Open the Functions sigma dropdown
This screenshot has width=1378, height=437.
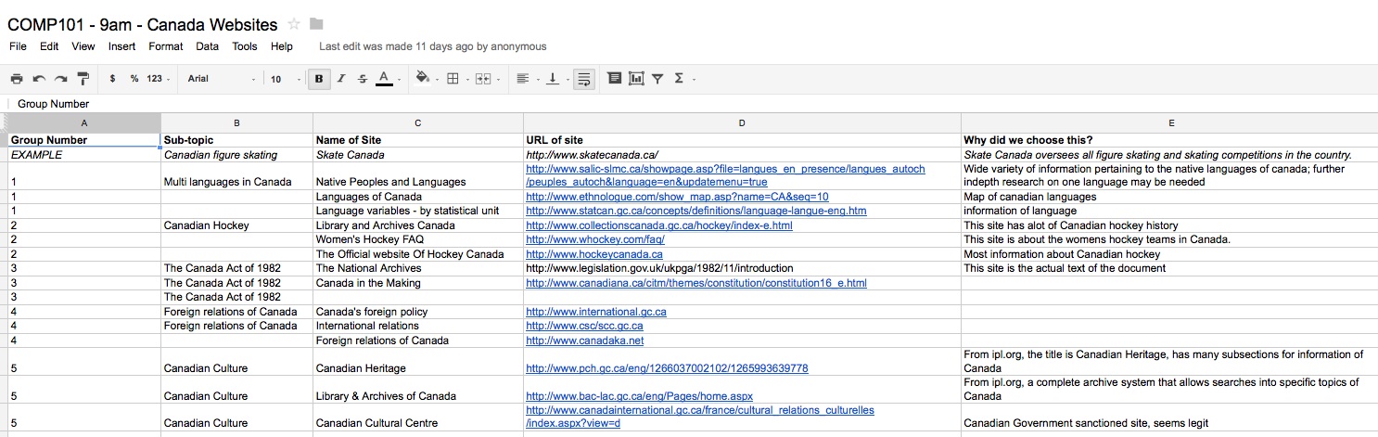pos(683,79)
